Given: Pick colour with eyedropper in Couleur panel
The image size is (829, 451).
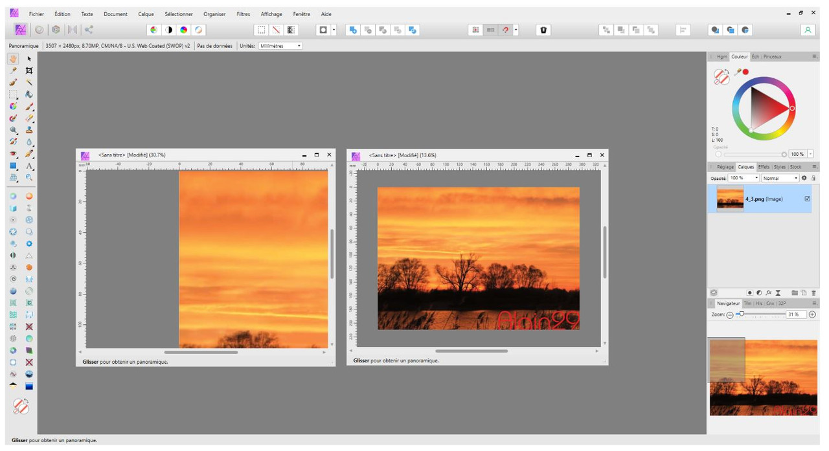Looking at the screenshot, I should click(738, 72).
